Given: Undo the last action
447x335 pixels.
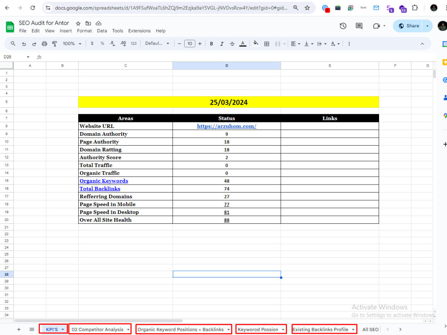Looking at the screenshot, I should point(24,44).
